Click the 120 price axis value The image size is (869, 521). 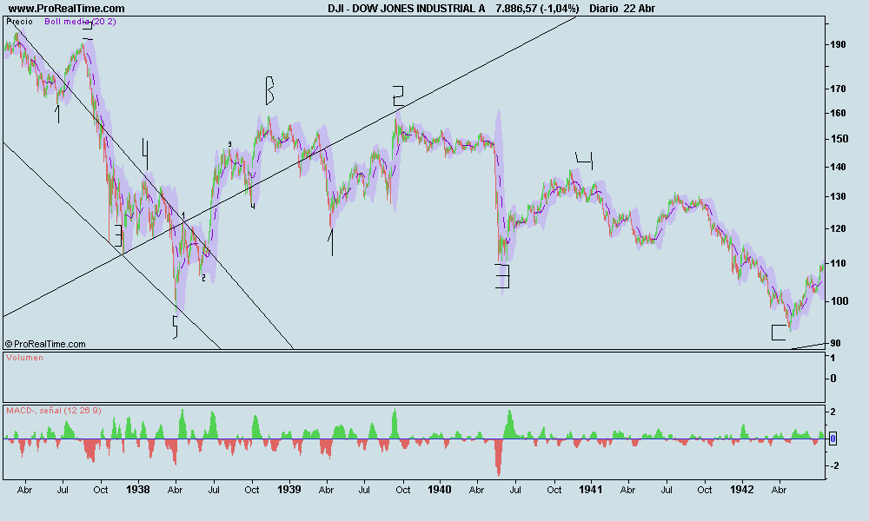[838, 228]
